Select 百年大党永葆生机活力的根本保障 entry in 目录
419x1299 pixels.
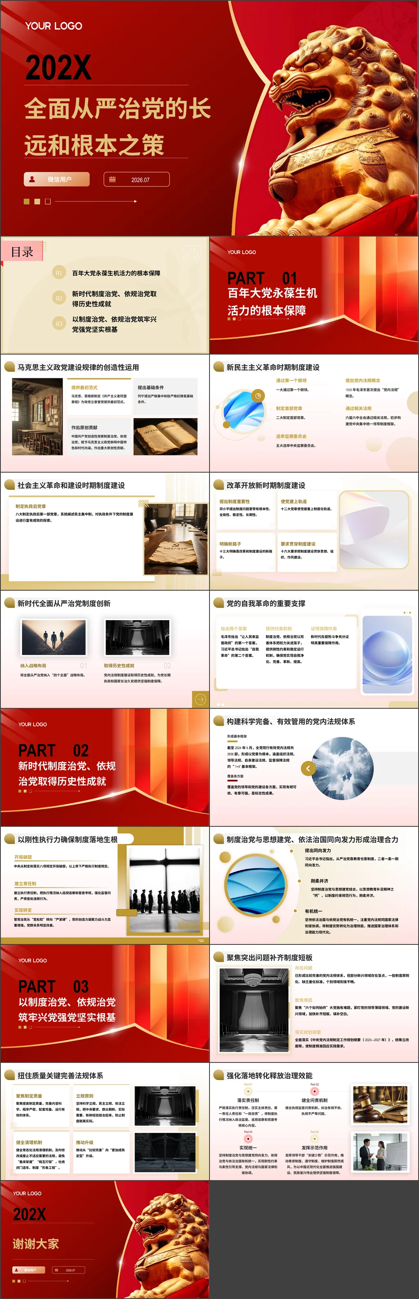[116, 273]
